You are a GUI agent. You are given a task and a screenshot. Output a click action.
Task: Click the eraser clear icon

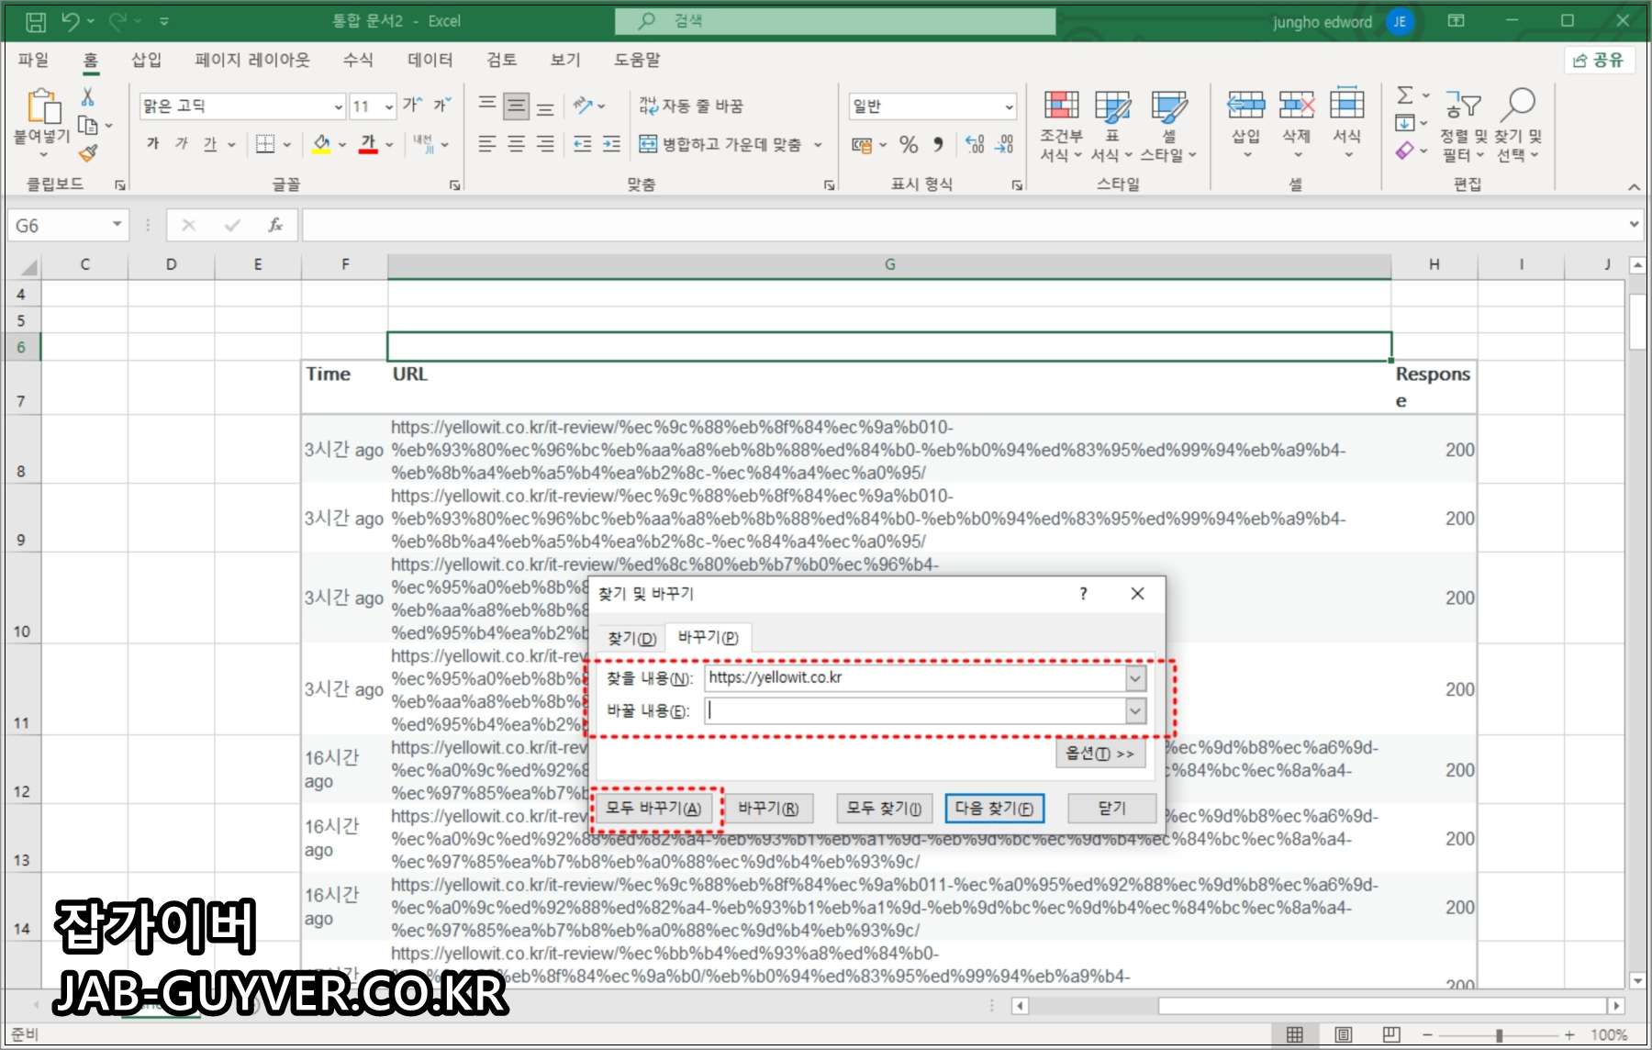[1405, 151]
